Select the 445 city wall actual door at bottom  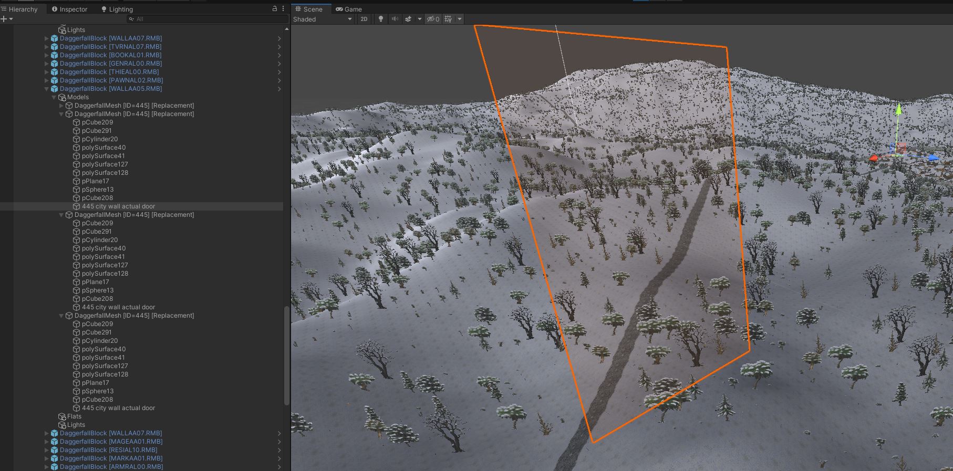coord(118,408)
